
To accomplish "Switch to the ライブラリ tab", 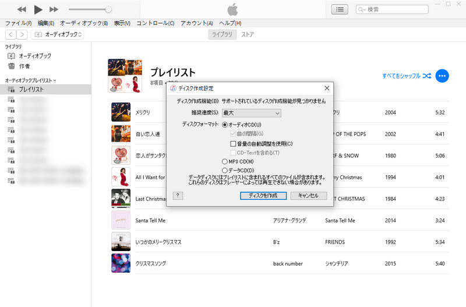I will pos(222,34).
